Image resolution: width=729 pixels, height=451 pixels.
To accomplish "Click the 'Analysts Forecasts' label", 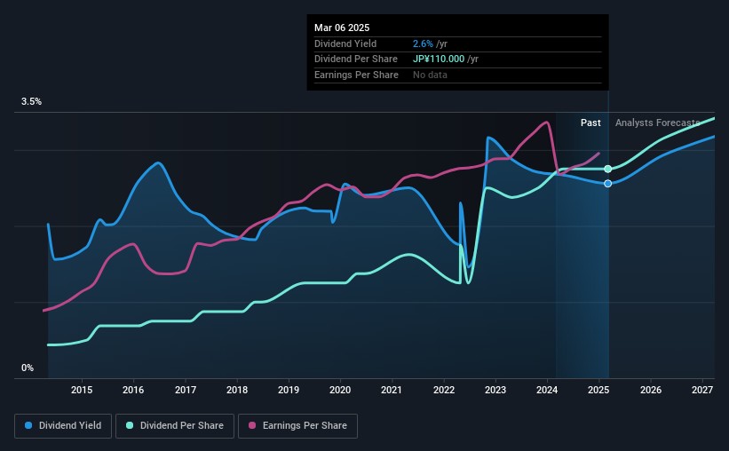I will (662, 123).
